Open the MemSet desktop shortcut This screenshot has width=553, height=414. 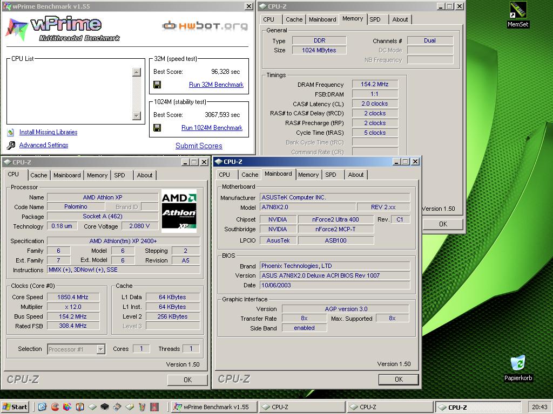tap(518, 15)
